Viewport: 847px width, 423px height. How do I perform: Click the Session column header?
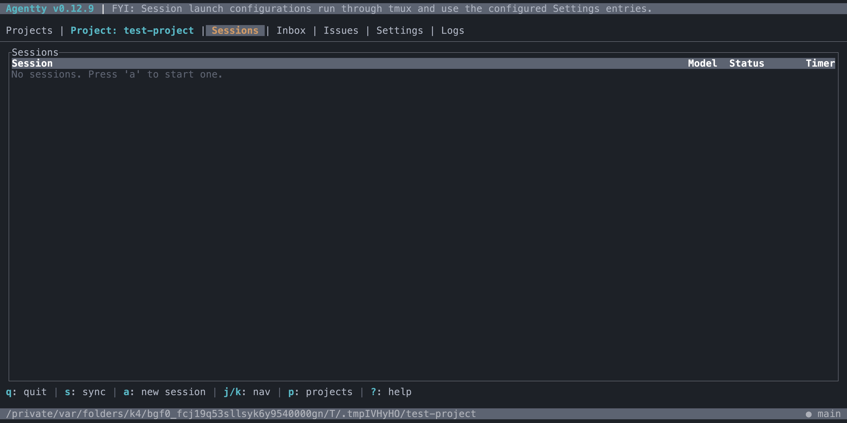pos(32,63)
